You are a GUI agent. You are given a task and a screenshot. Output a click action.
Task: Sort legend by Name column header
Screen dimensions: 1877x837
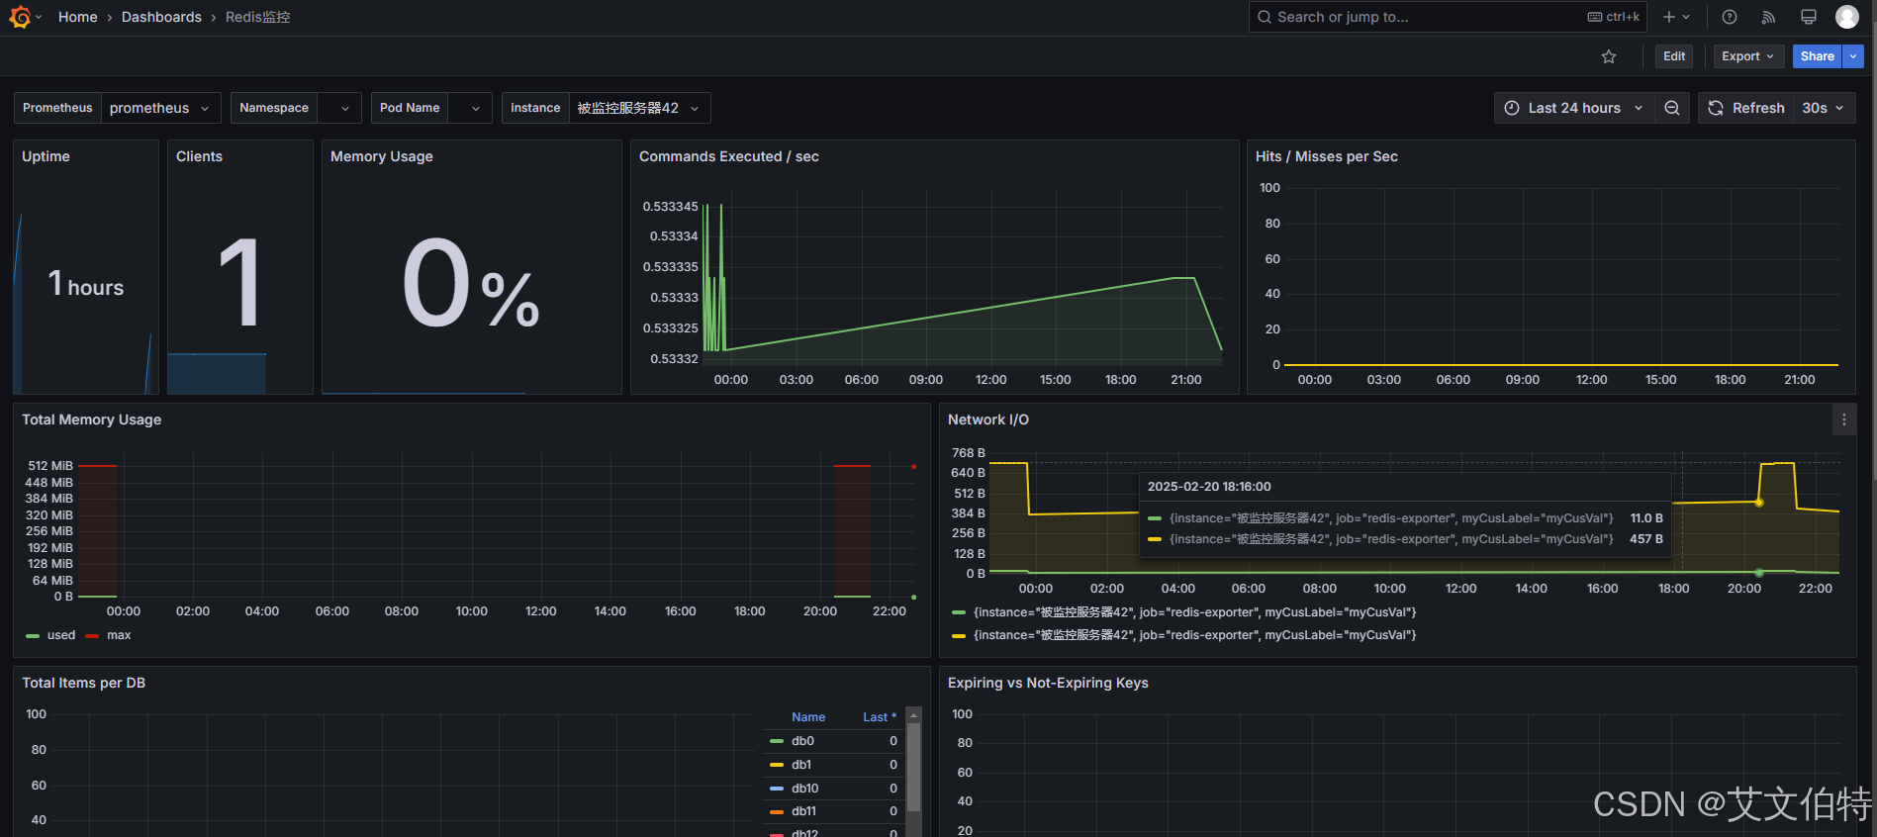808,717
